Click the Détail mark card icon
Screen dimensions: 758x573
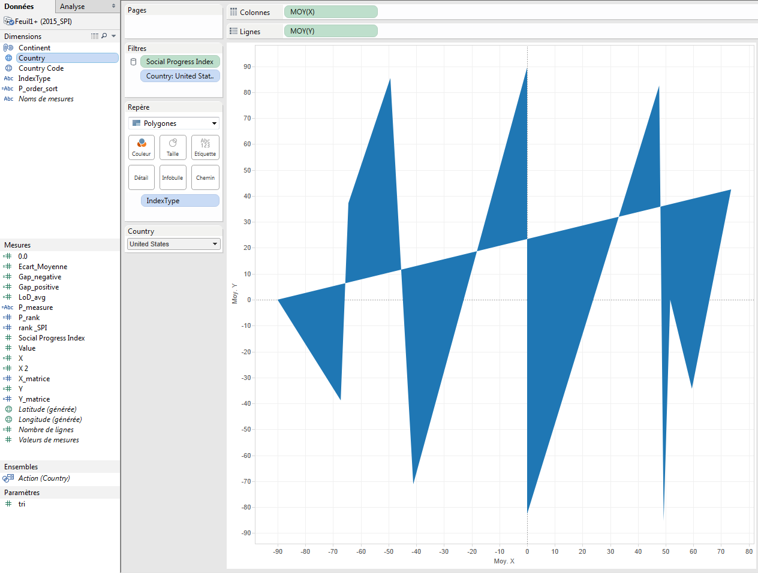click(x=142, y=177)
